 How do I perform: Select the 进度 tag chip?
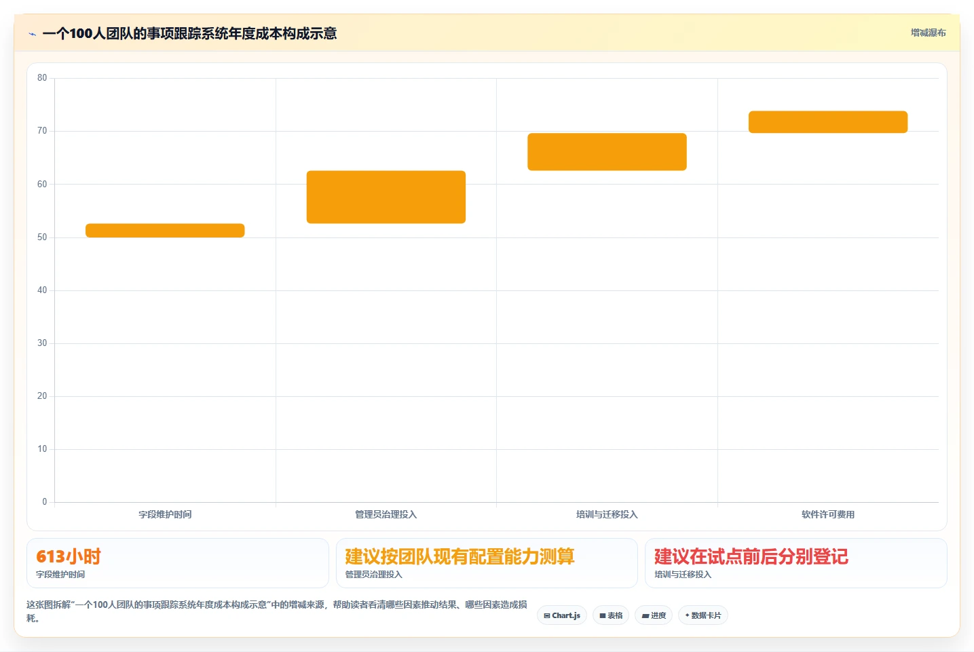pos(654,615)
